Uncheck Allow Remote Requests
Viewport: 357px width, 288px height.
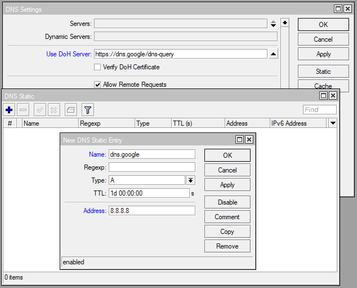pyautogui.click(x=97, y=85)
